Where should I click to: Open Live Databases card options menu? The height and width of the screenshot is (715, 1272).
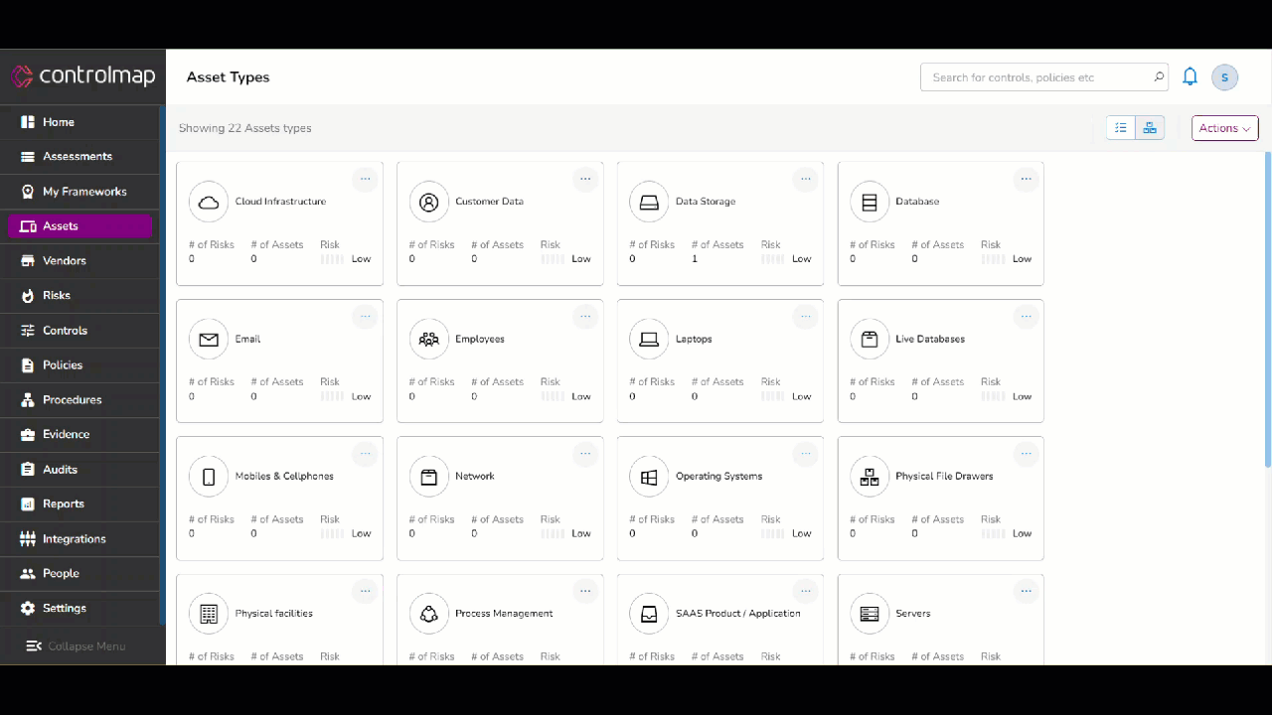click(x=1026, y=317)
